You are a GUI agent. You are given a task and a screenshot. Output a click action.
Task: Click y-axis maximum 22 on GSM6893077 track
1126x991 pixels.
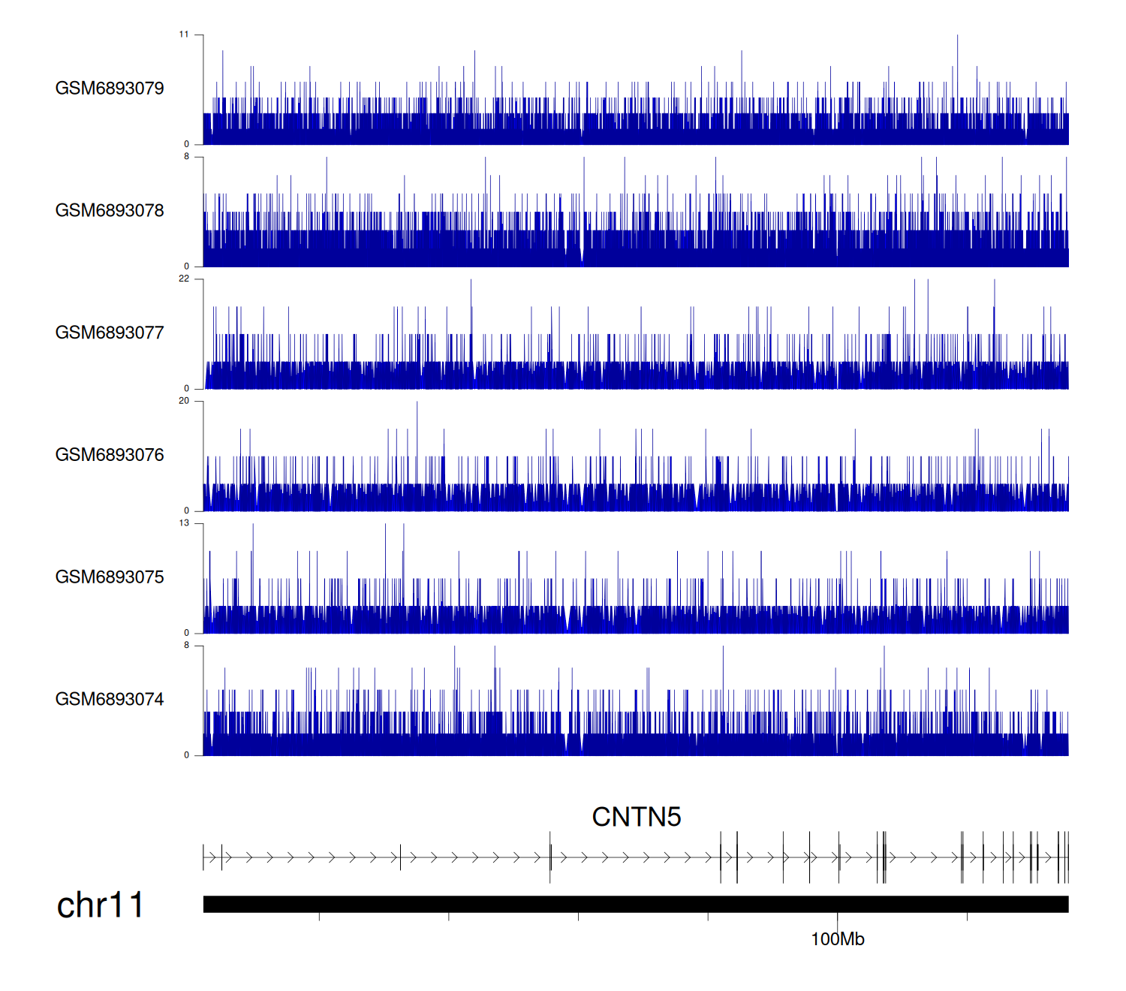pos(184,279)
